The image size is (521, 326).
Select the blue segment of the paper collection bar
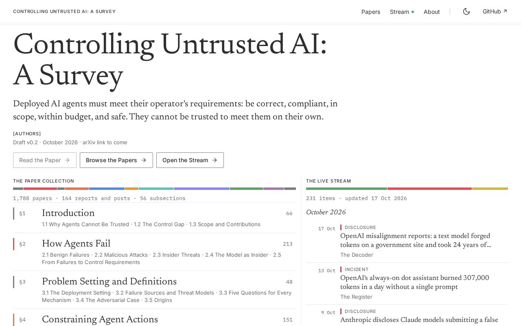coord(107,189)
